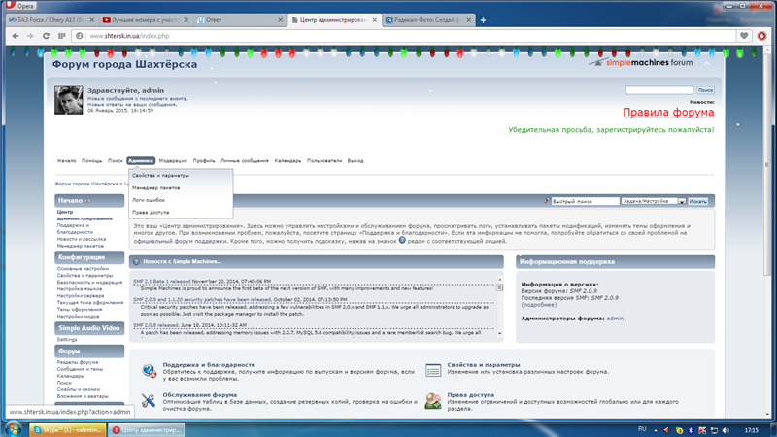
Task: Open 'Календарь' in main menu
Action: click(x=287, y=160)
